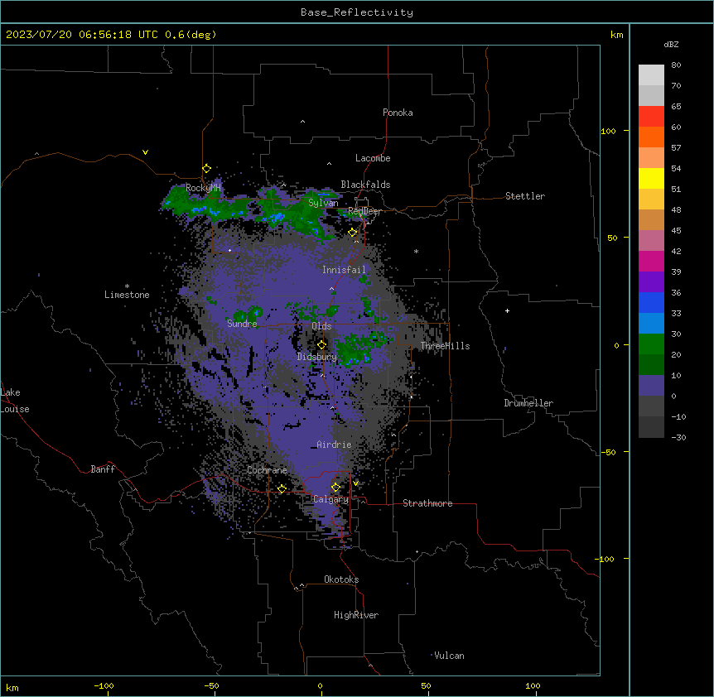Select the Ponoka label on the map
This screenshot has width=714, height=697.
tap(398, 113)
